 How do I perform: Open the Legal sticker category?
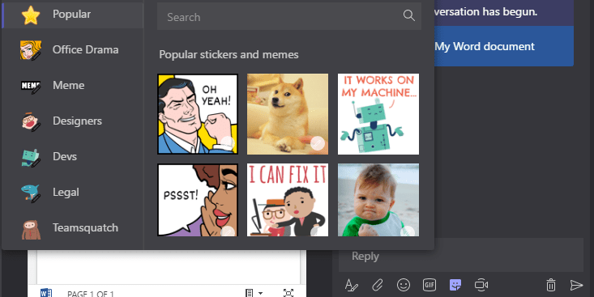click(72, 192)
